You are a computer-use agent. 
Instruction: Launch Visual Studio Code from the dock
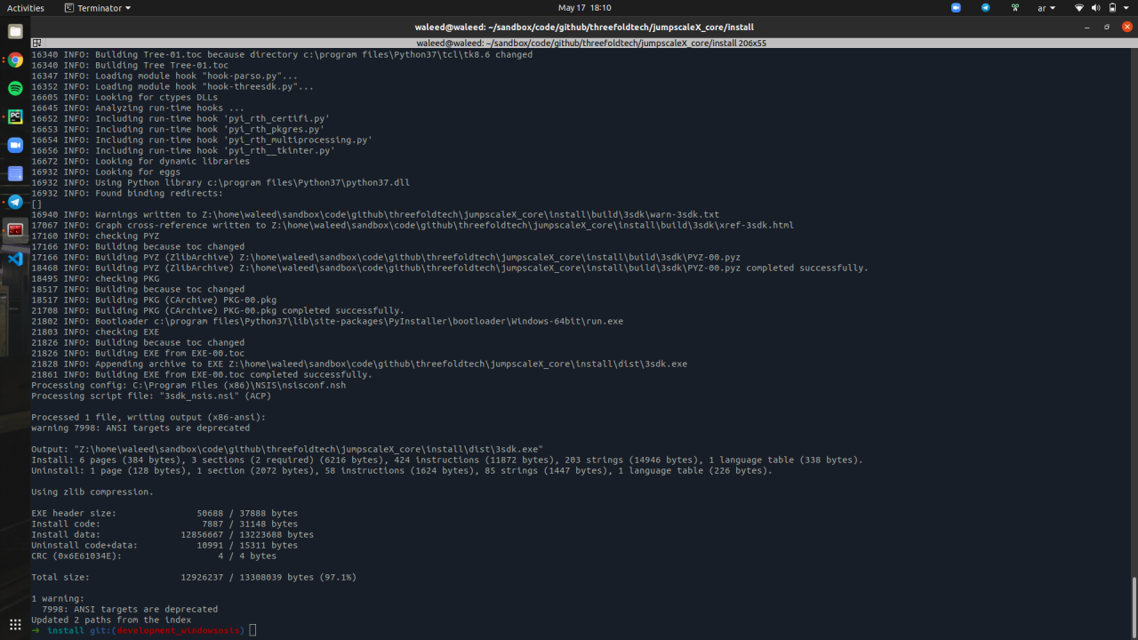(15, 259)
